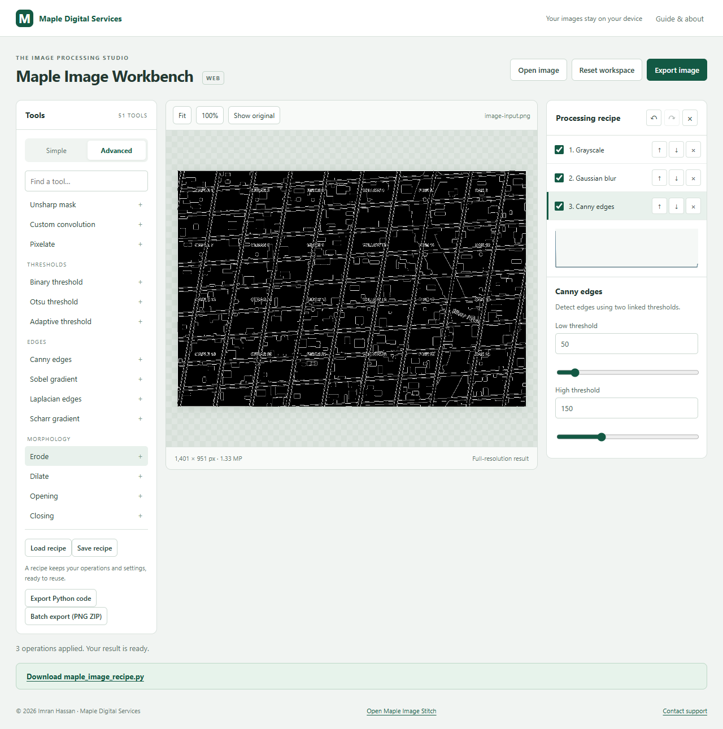Move Canny edges step up
Viewport: 723px width, 729px height.
click(659, 206)
